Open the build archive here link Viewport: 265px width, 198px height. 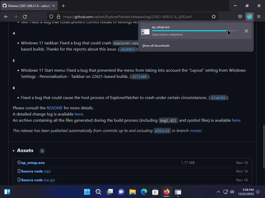236,120
